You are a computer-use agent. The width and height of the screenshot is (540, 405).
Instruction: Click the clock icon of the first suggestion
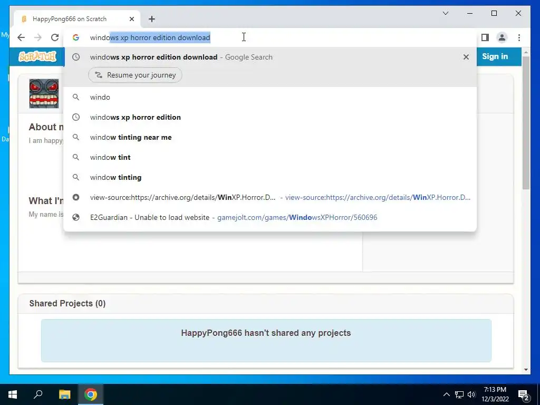[76, 57]
